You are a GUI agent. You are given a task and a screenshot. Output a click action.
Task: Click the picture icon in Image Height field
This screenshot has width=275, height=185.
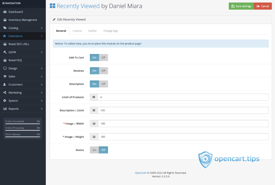(94, 137)
